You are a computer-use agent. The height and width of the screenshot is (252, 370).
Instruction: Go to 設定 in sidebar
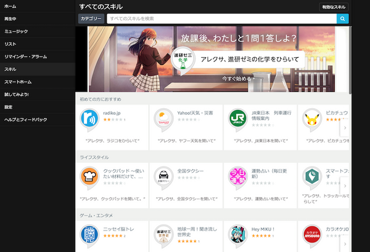point(9,107)
